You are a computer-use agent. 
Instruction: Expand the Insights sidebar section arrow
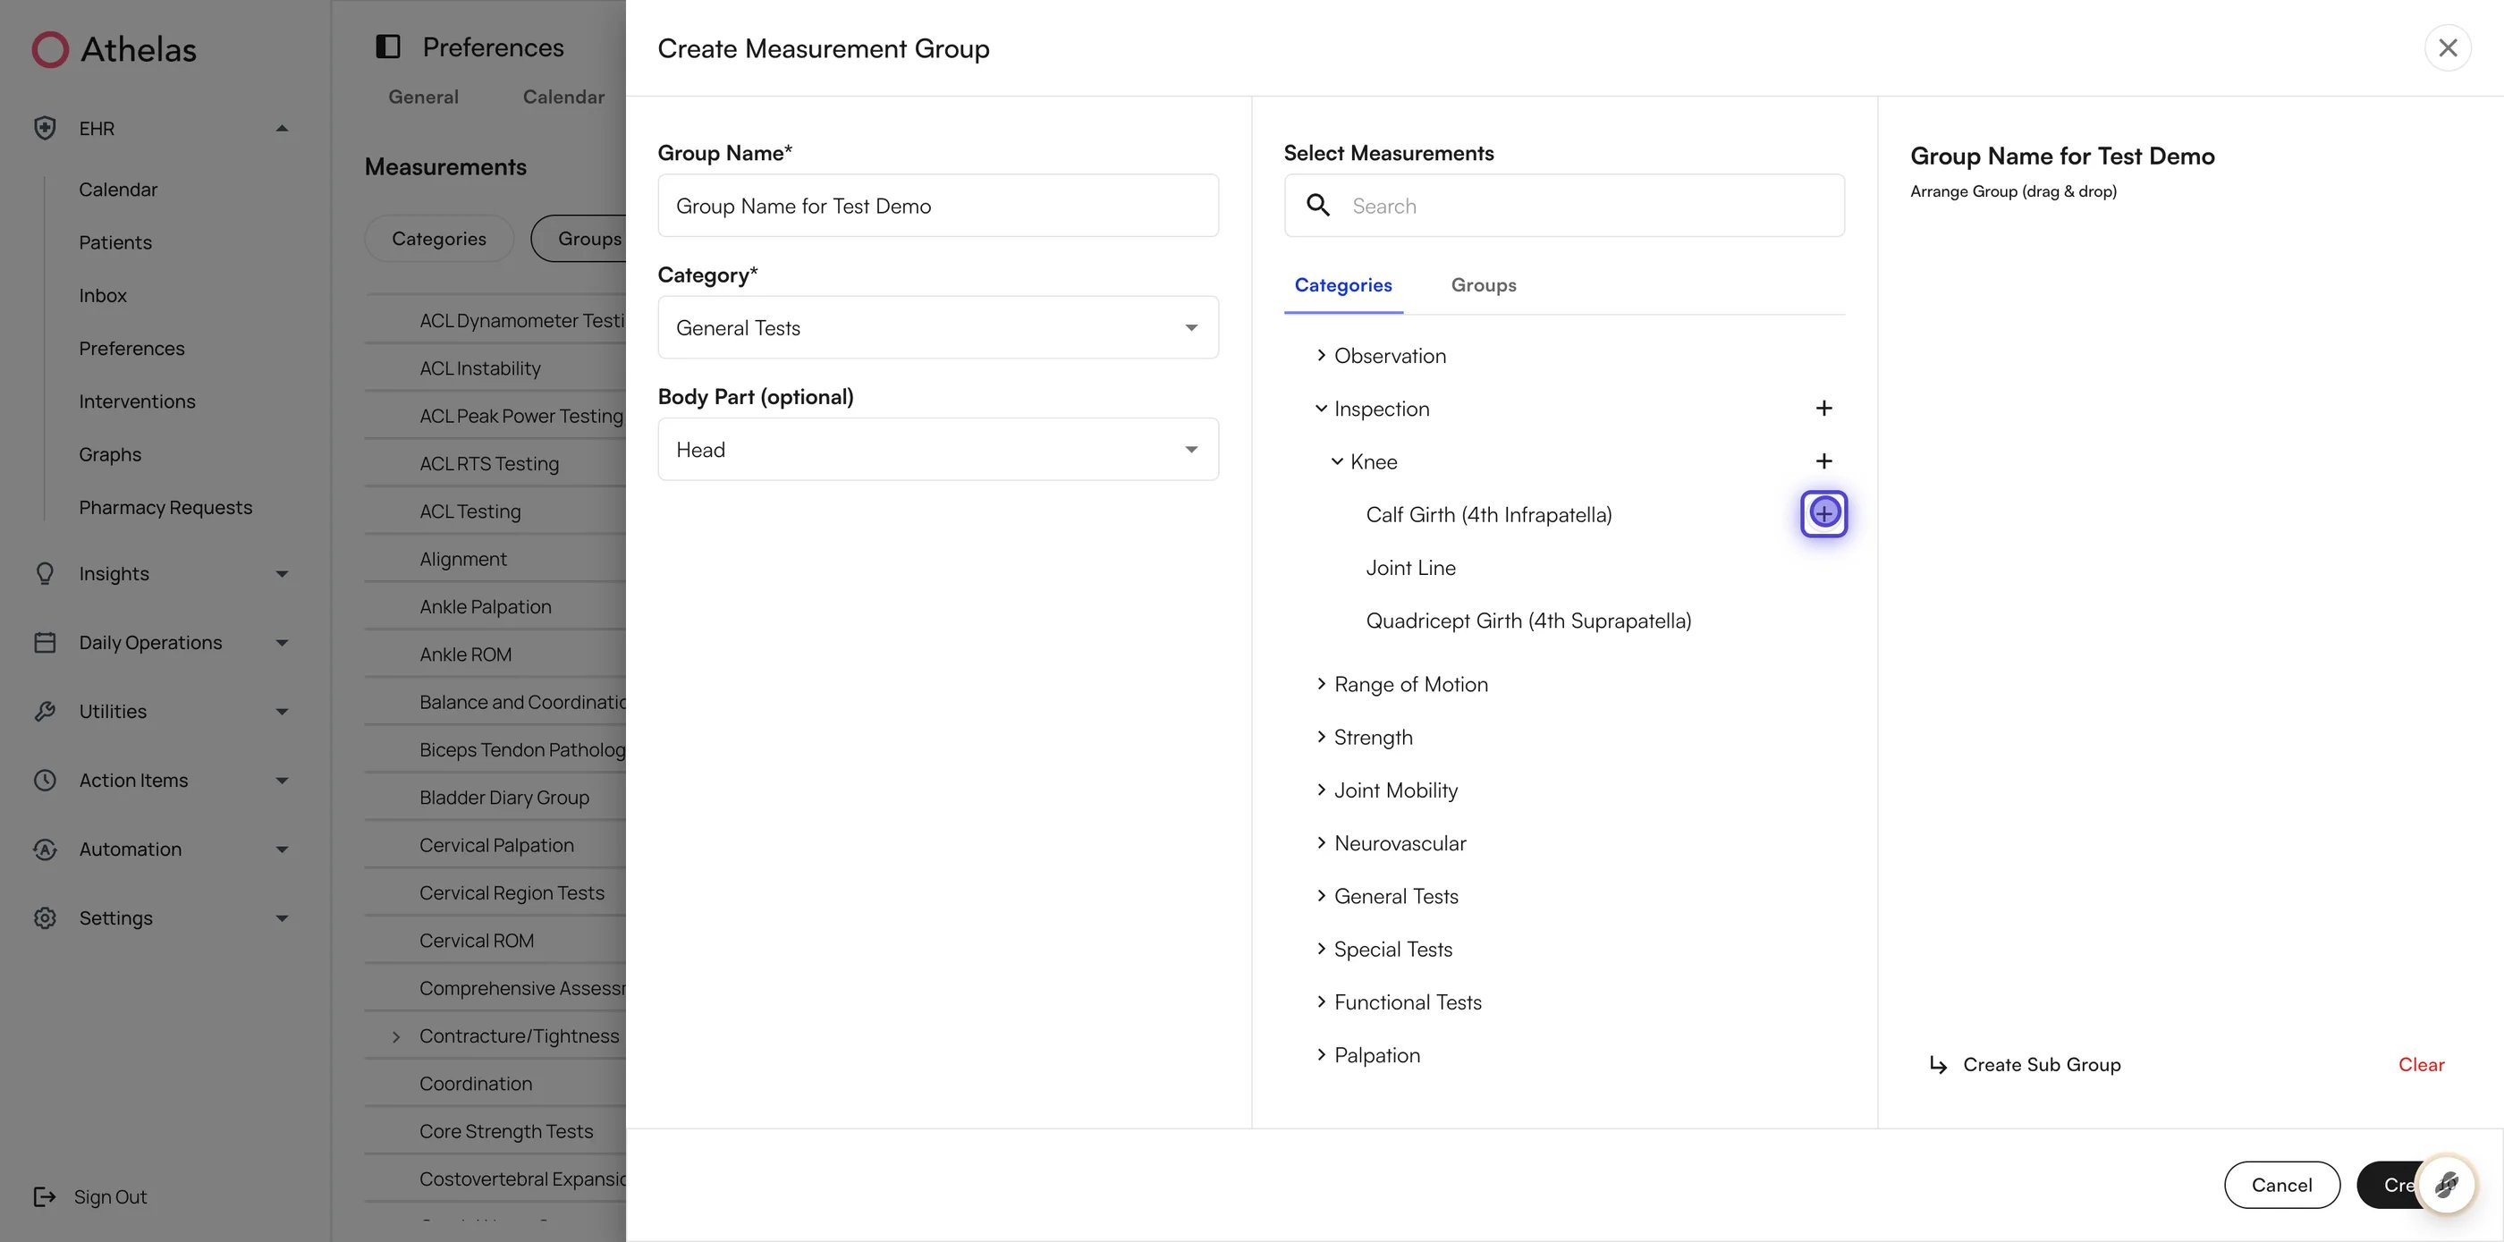pyautogui.click(x=282, y=573)
